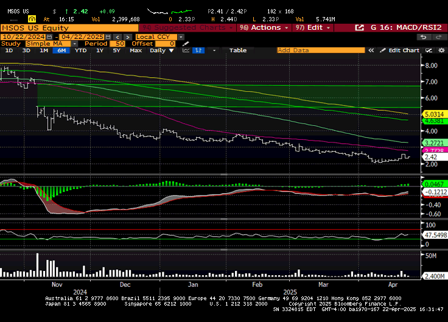
Task: Select the bar chart type icon
Action: click(198, 50)
